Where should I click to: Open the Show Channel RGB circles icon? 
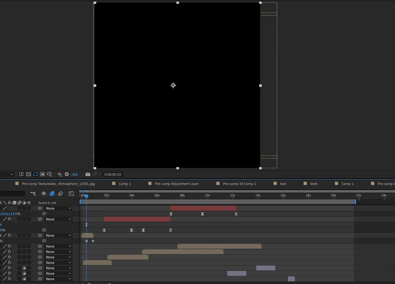[x=60, y=174]
